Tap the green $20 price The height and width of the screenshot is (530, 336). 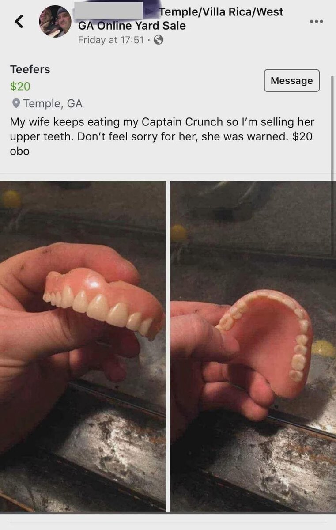[x=20, y=86]
